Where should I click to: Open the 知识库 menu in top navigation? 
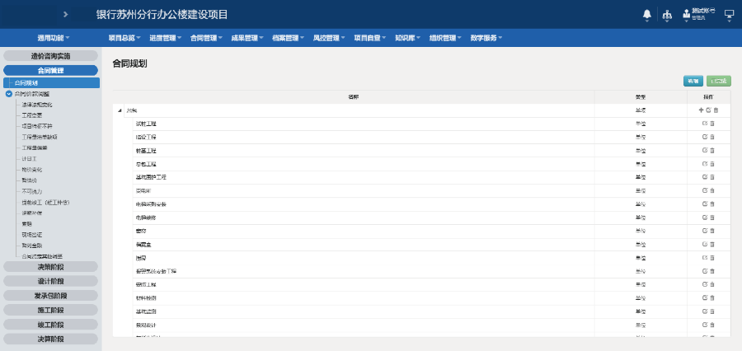(x=407, y=38)
